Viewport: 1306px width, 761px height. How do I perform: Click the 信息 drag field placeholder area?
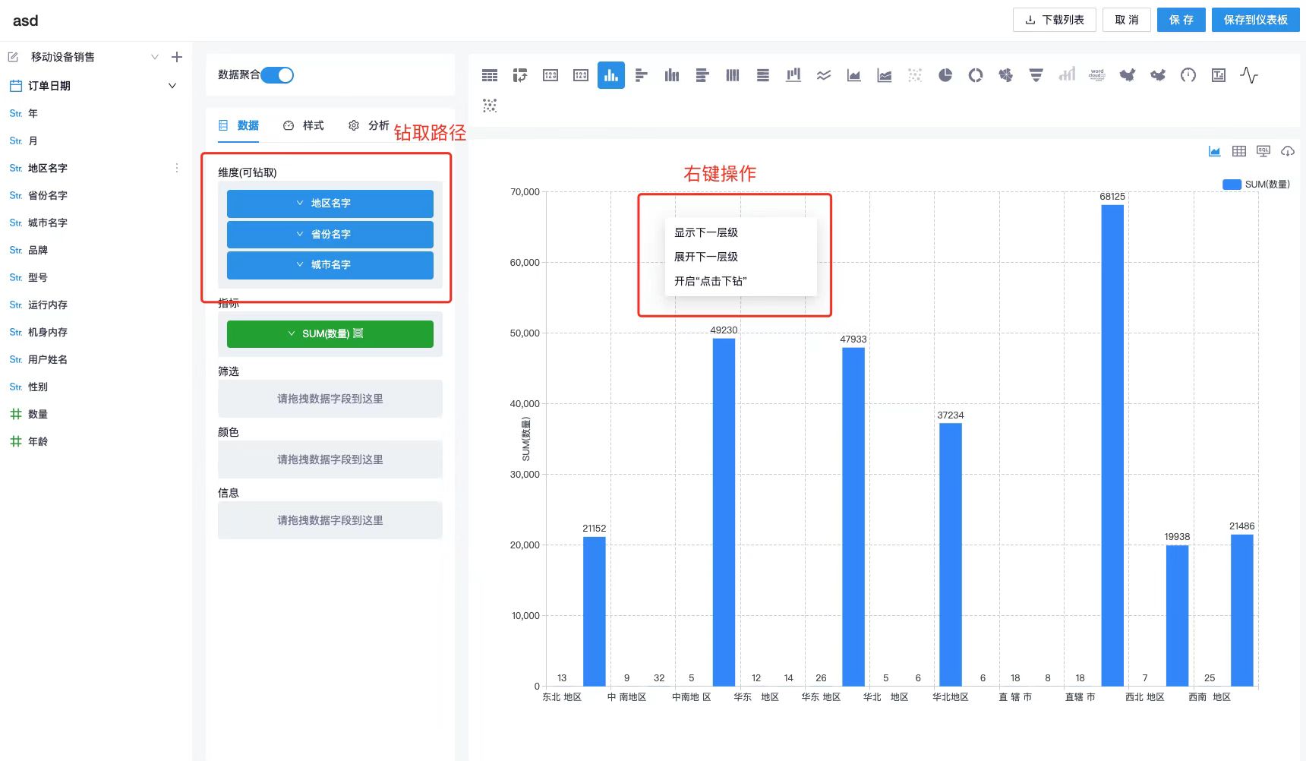330,520
